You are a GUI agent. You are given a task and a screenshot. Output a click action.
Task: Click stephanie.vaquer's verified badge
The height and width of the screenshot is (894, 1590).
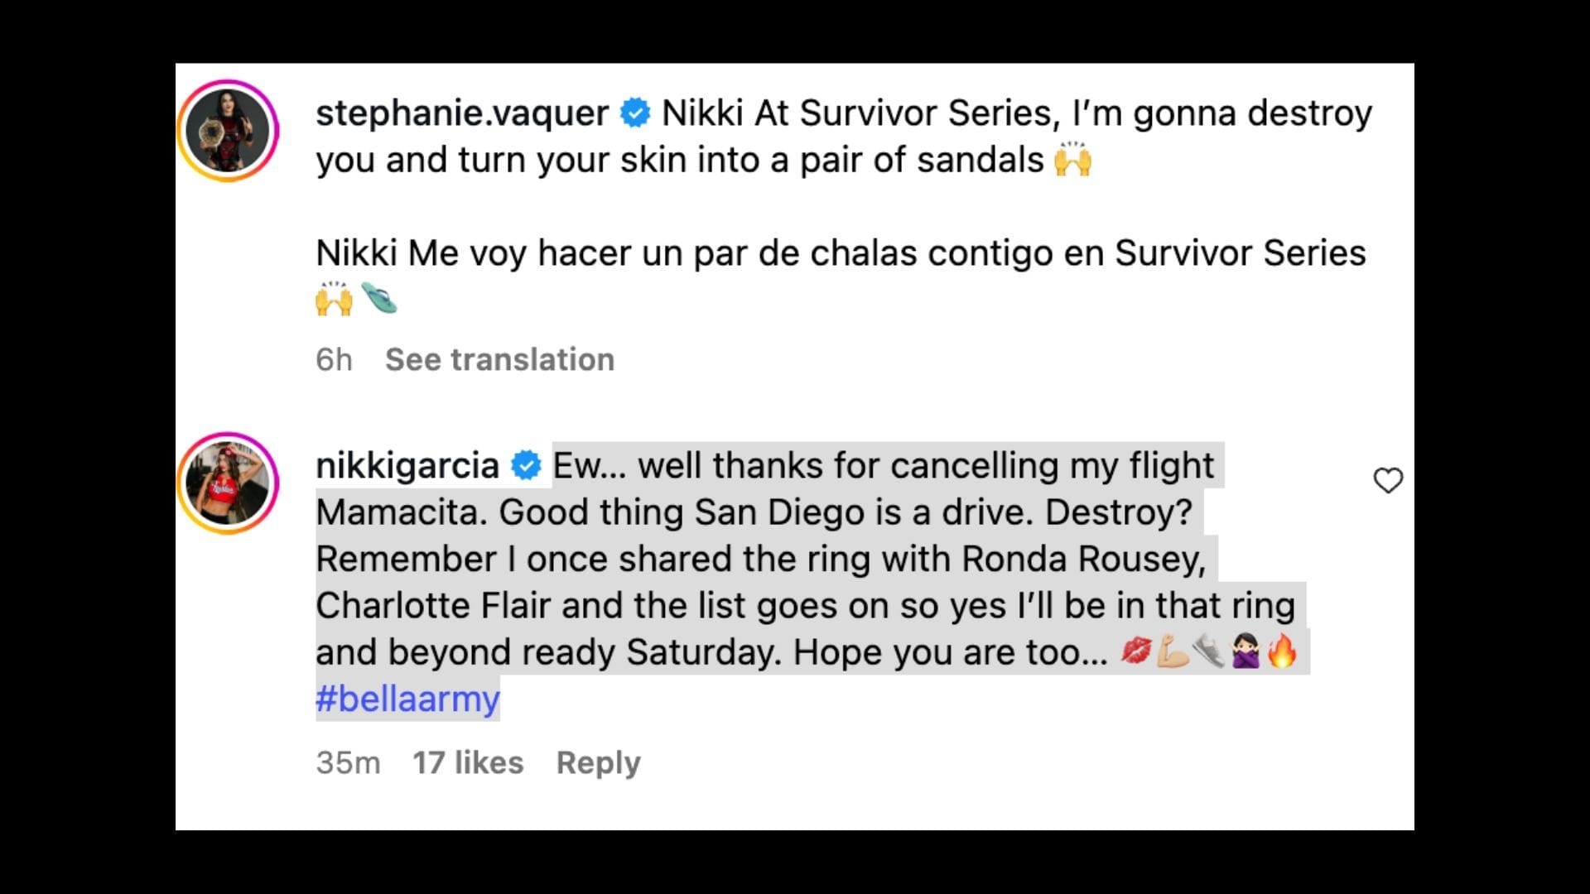(x=633, y=112)
